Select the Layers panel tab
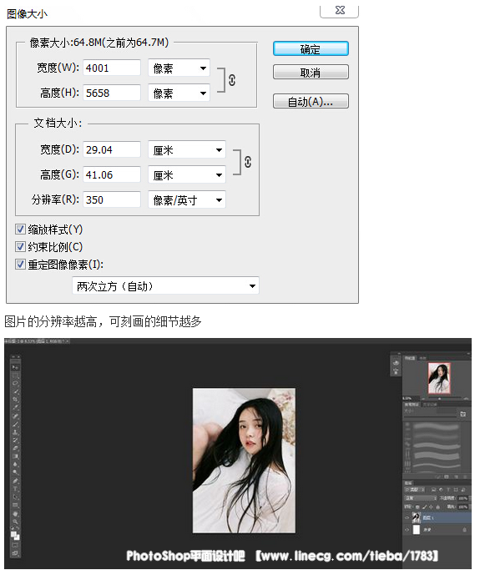The image size is (480, 570). click(x=408, y=482)
